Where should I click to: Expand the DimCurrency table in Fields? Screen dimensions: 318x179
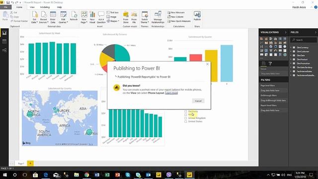(291, 48)
